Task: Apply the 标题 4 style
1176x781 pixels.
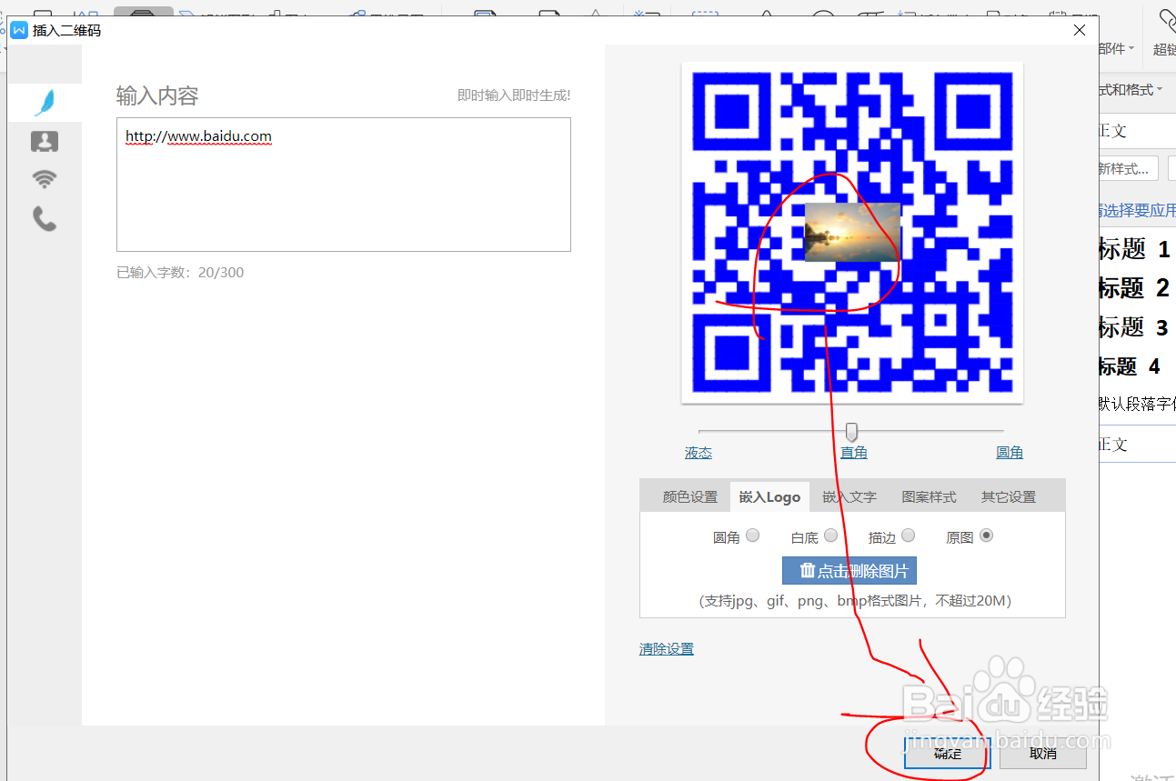Action: pos(1130,366)
